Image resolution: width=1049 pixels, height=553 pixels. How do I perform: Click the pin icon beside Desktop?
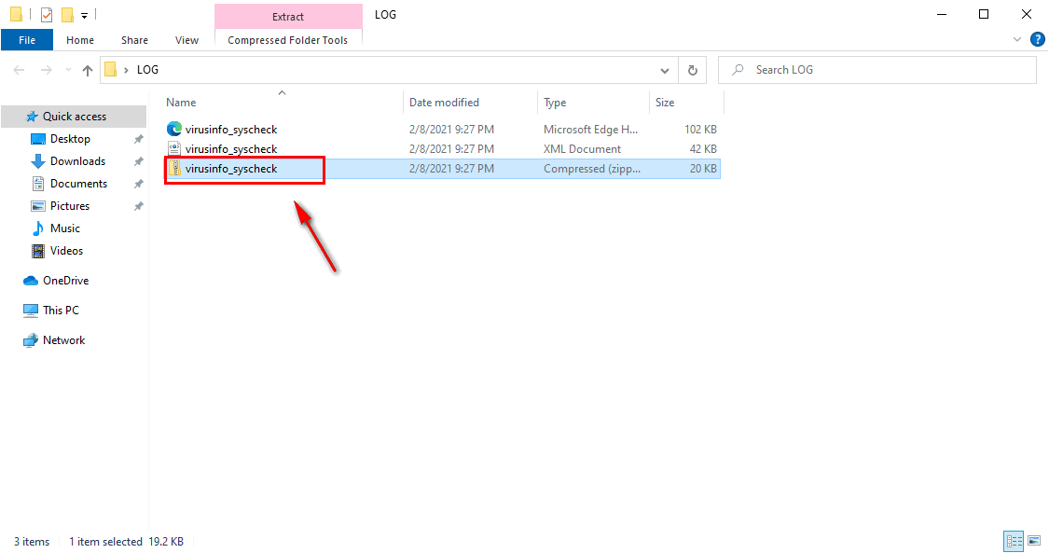(139, 139)
